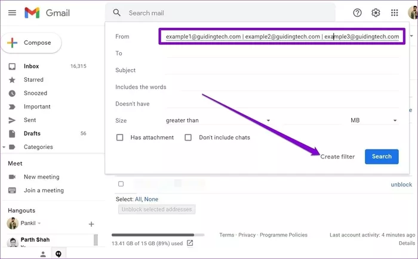
Task: Click Create filter
Action: (x=337, y=157)
